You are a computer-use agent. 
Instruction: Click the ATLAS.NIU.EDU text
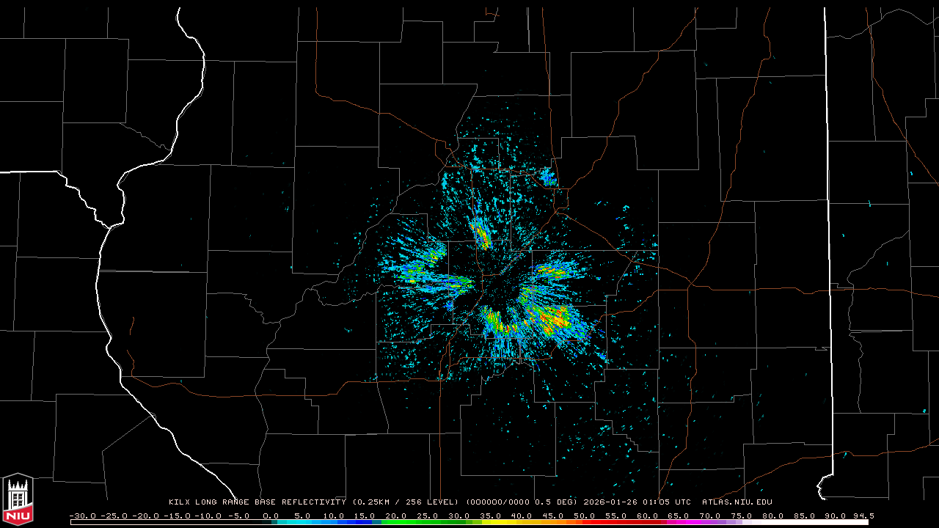pos(737,502)
